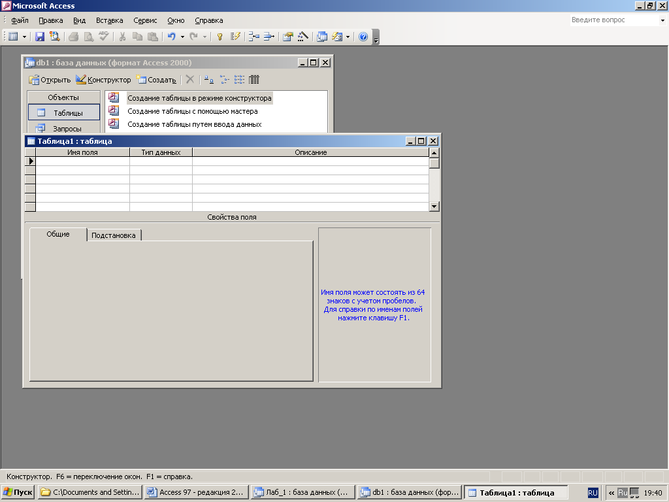669x502 pixels.
Task: Click first Тип данных cell
Action: 161,161
